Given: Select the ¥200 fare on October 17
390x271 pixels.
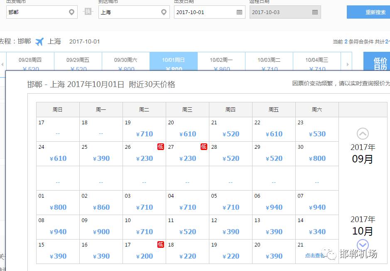Looking at the screenshot, I should pos(144,256).
